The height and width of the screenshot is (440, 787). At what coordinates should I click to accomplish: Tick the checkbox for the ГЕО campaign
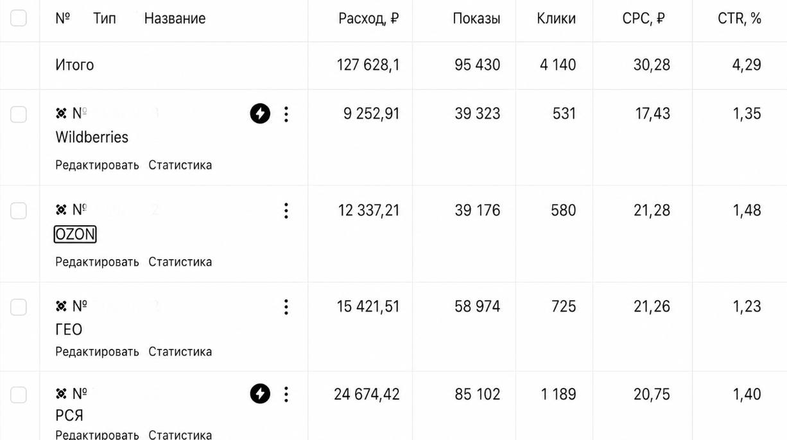(19, 307)
